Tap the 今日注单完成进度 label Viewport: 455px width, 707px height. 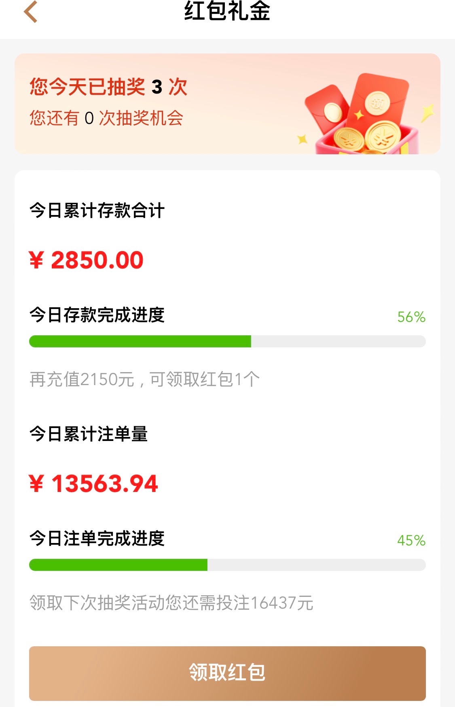click(97, 539)
